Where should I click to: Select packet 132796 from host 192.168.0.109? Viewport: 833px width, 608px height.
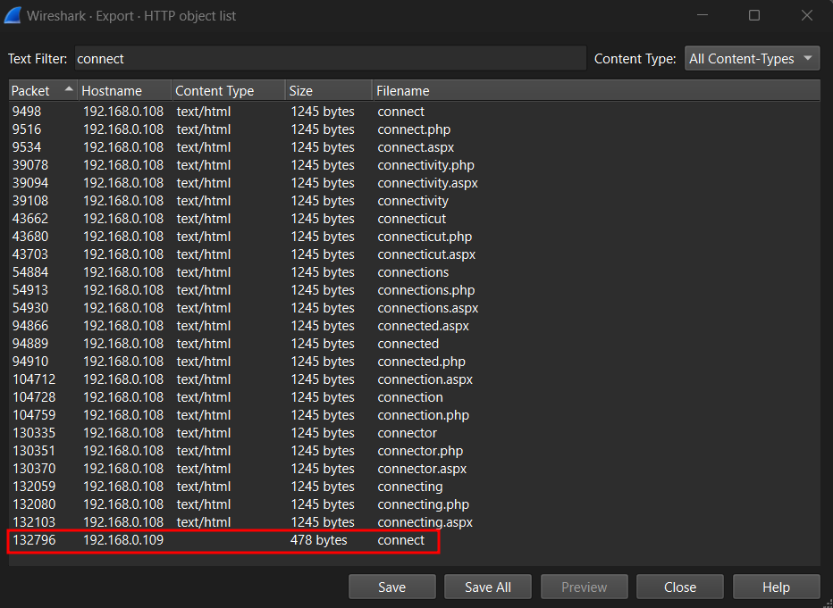pyautogui.click(x=415, y=540)
